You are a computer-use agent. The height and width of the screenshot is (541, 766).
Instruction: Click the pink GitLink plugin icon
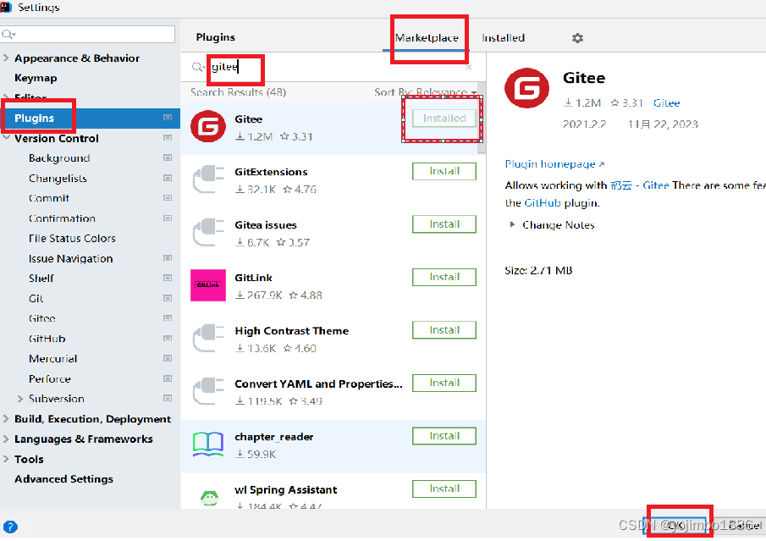tap(208, 285)
